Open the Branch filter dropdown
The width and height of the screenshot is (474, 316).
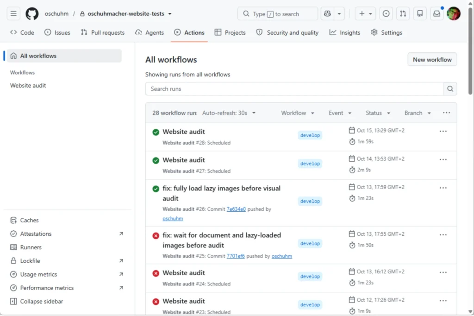pos(418,113)
